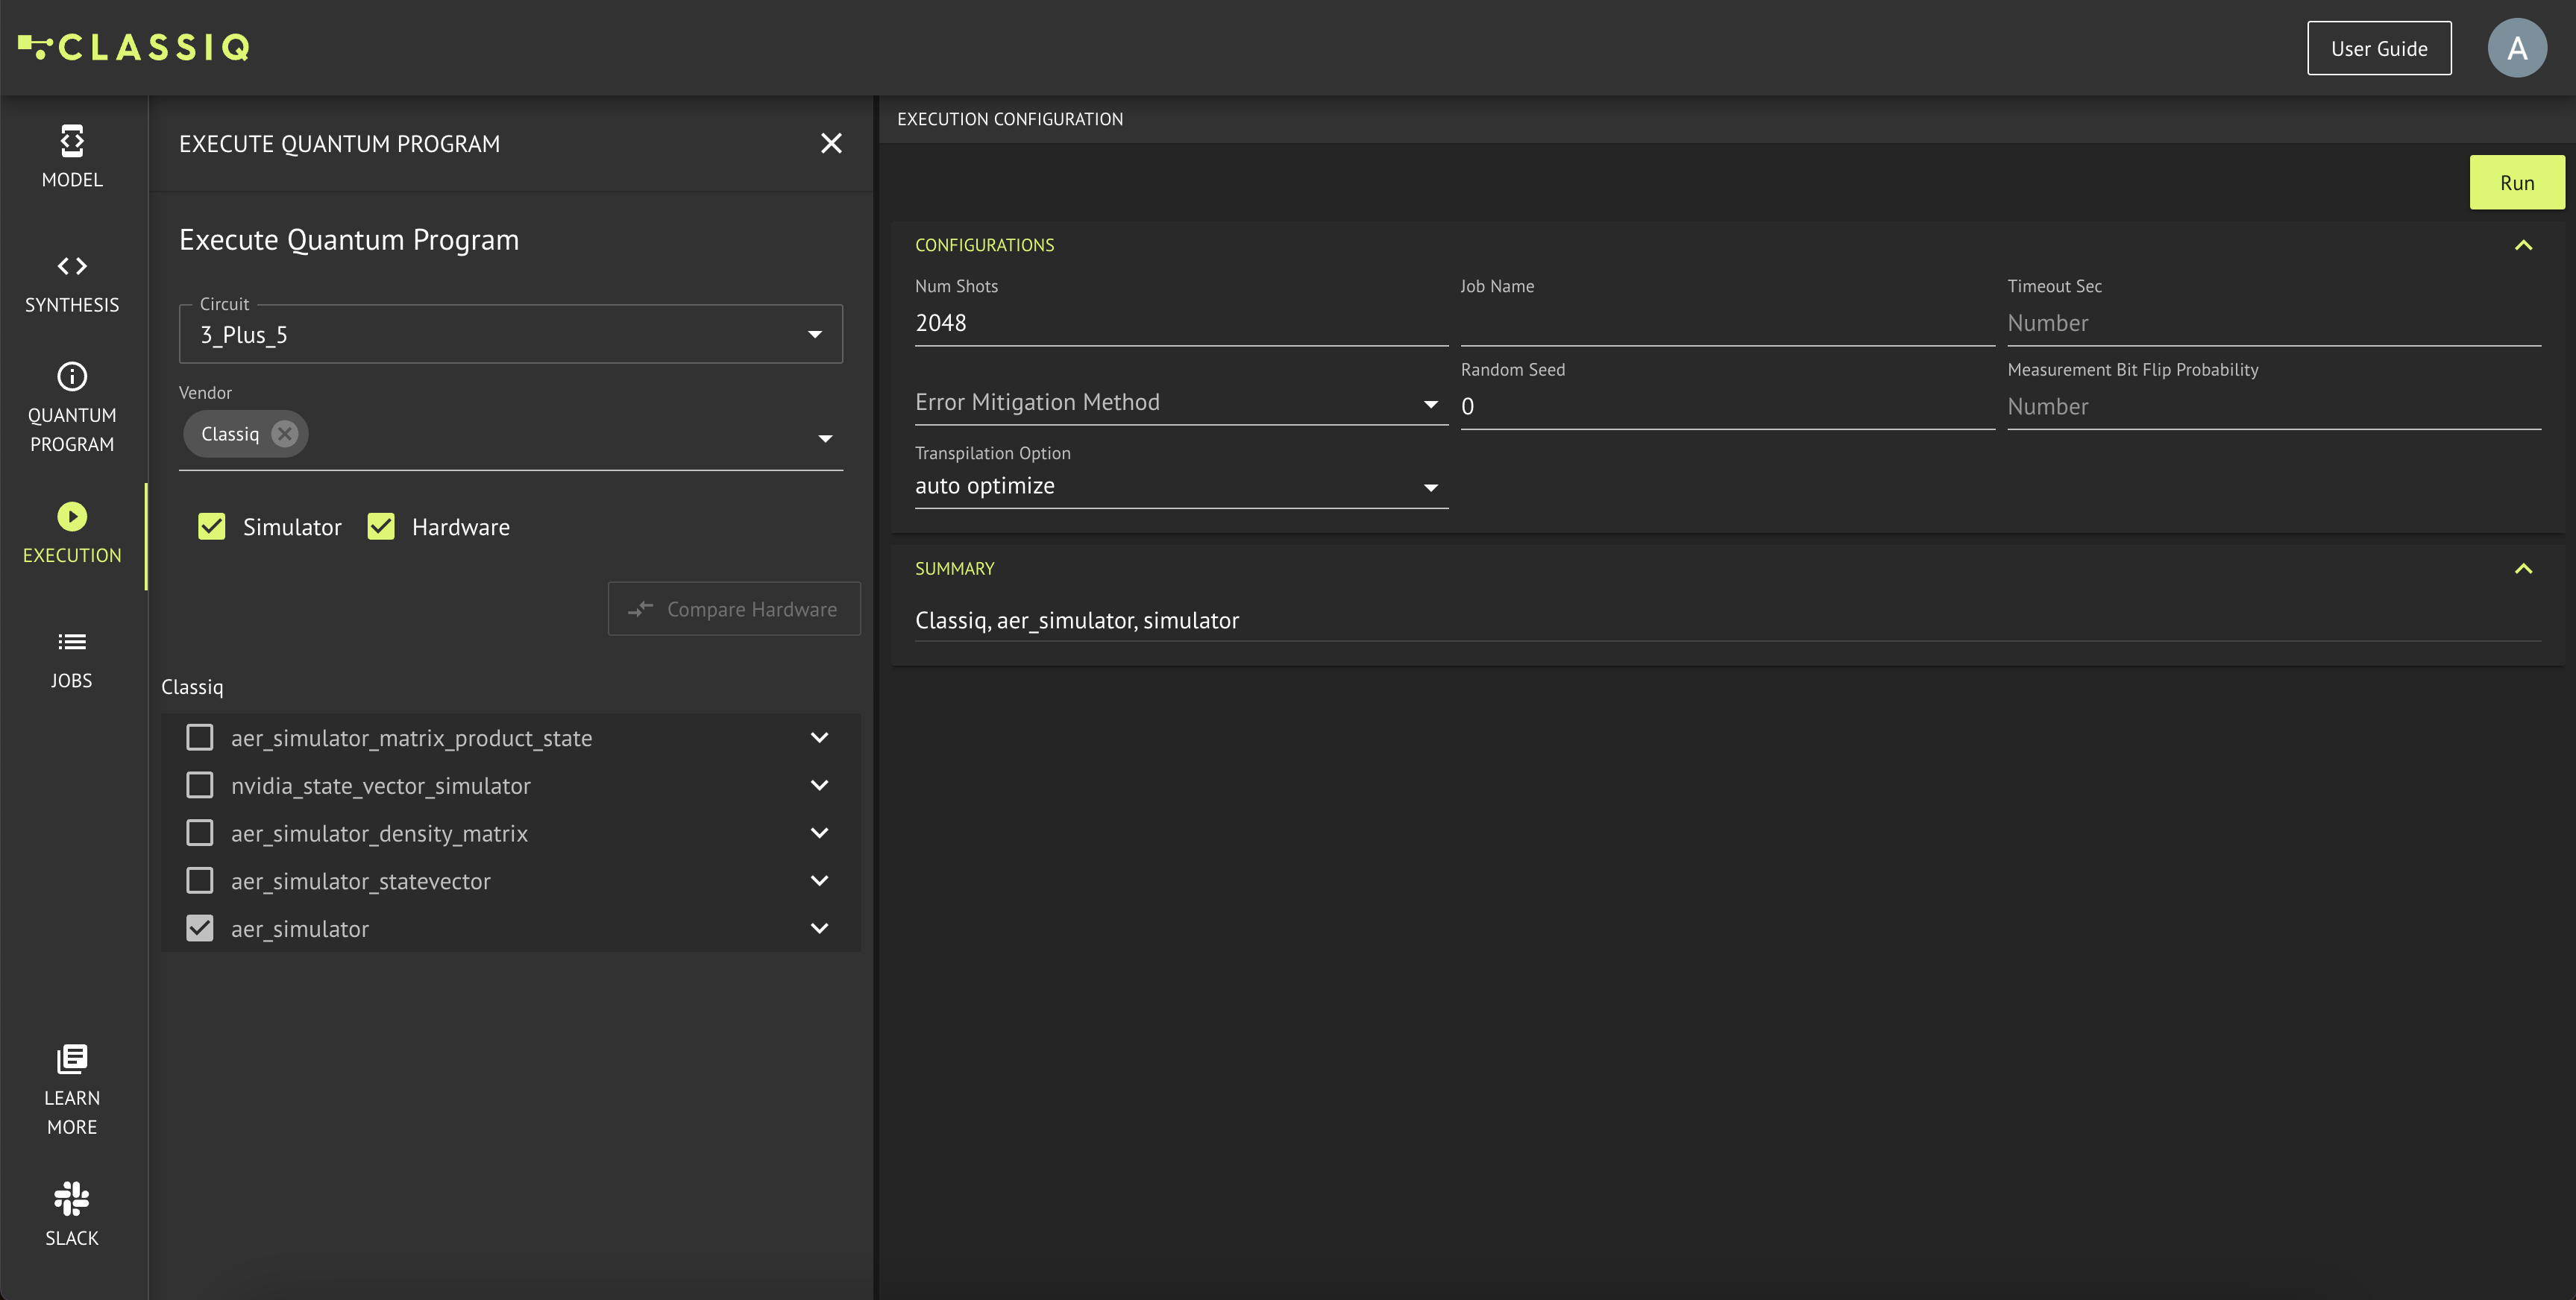The width and height of the screenshot is (2576, 1300).
Task: Click the Num Shots input field
Action: (1180, 324)
